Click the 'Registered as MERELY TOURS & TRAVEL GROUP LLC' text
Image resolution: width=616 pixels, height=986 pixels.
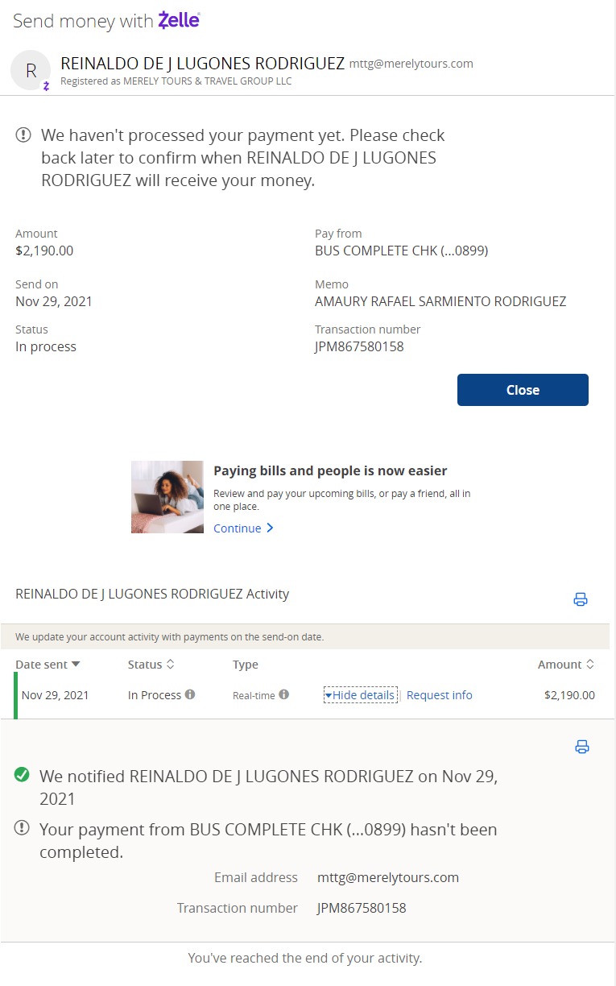pyautogui.click(x=176, y=81)
